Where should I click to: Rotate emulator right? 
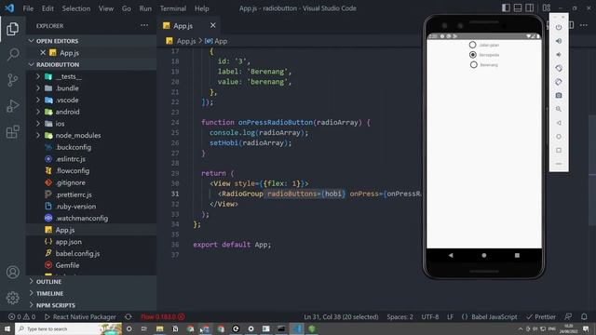click(x=559, y=82)
